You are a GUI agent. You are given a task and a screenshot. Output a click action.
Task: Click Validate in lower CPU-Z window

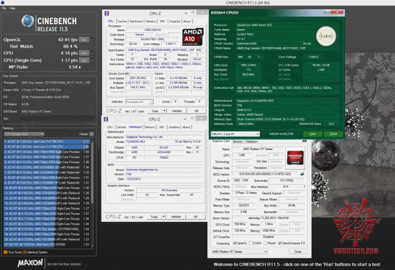point(176,217)
